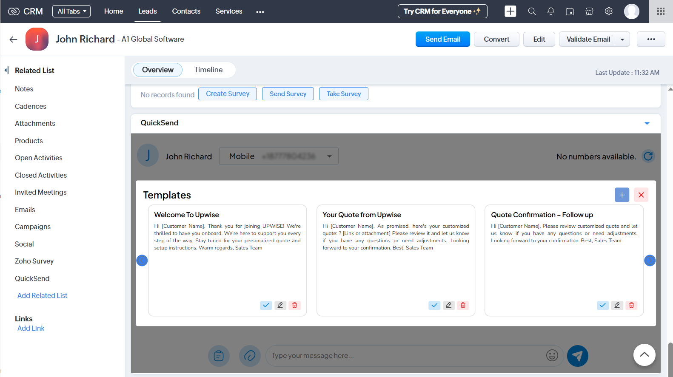Open the apps grid launcher icon
Image resolution: width=673 pixels, height=377 pixels.
[x=661, y=11]
